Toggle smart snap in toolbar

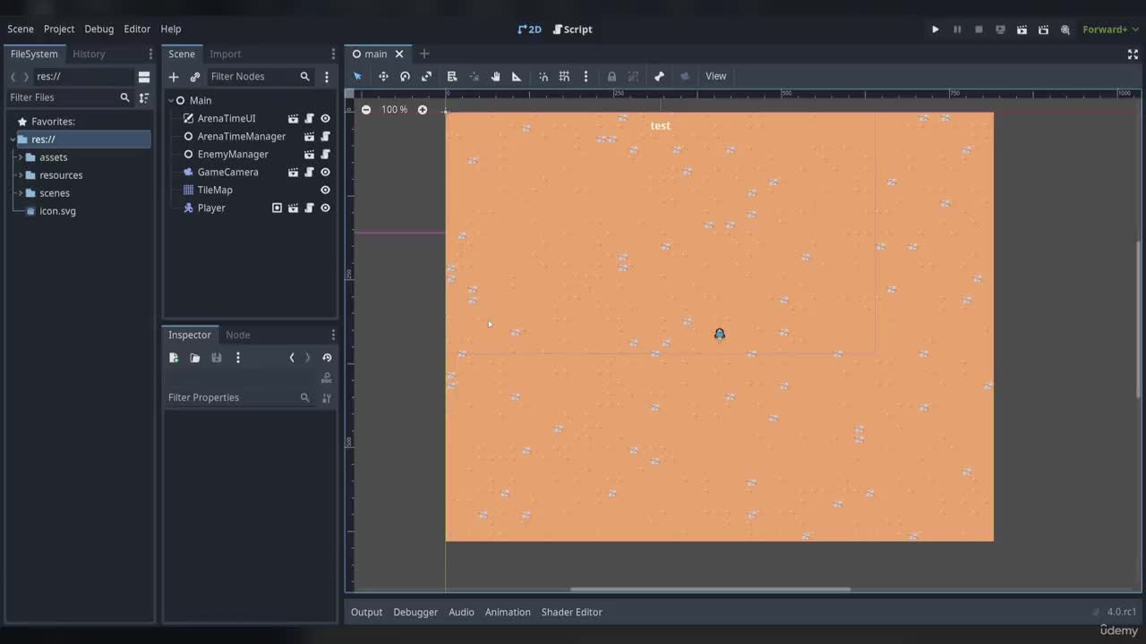543,76
